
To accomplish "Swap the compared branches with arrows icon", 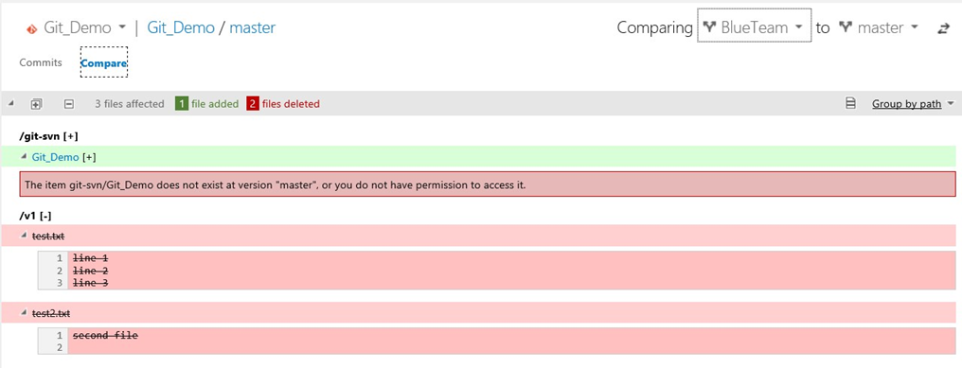I will tap(943, 28).
